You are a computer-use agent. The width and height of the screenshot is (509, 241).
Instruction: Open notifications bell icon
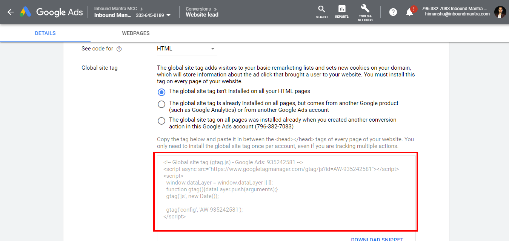410,12
